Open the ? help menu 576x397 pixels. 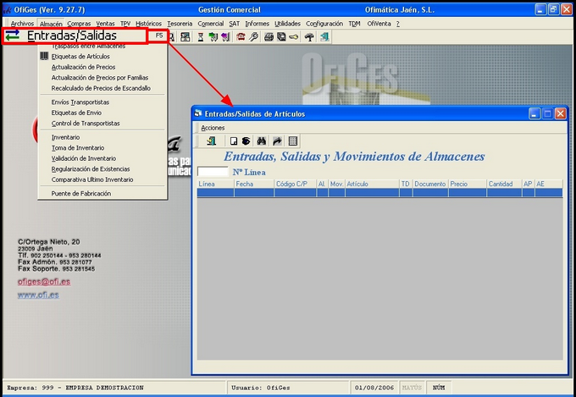397,24
